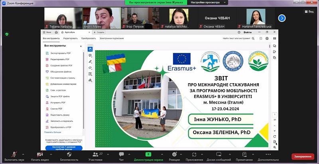
Task: Expand audio options arrow beside microphone
Action: 23,154
